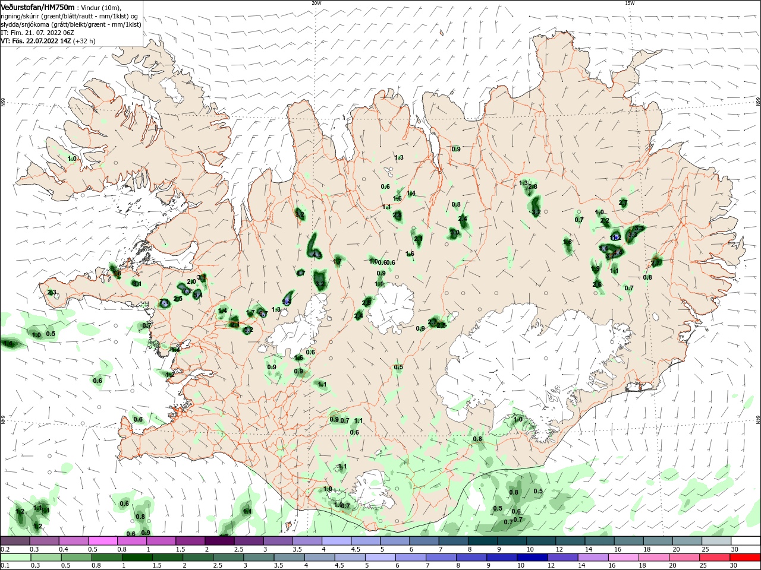Viewport: 761px width, 570px height.
Task: Click the '4.5' precipitation value
Action: 317,255
